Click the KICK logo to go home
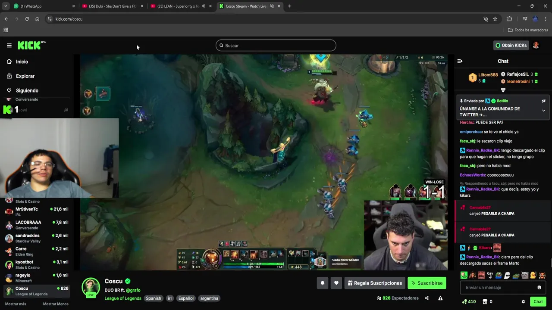The width and height of the screenshot is (552, 310). (31, 45)
